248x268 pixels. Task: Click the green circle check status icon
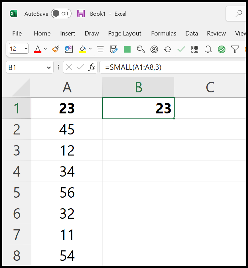pyautogui.click(x=221, y=49)
